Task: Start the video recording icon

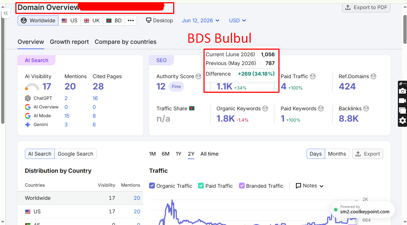Action: (x=402, y=101)
